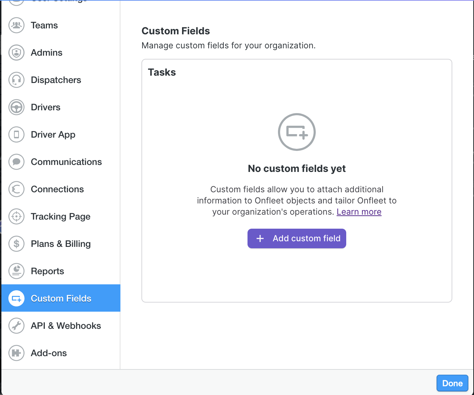Click the Custom Fields sidebar icon

(16, 298)
